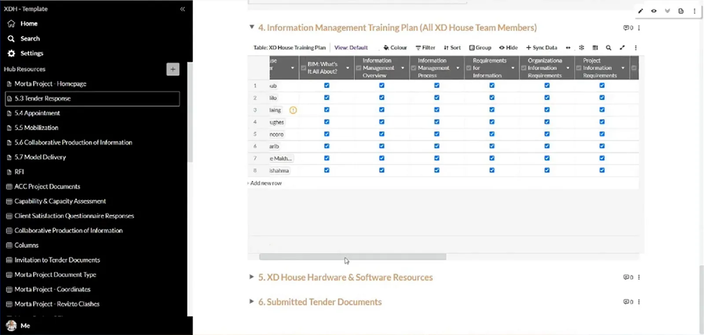Click the Hide columns button
The height and width of the screenshot is (335, 704).
tap(508, 47)
